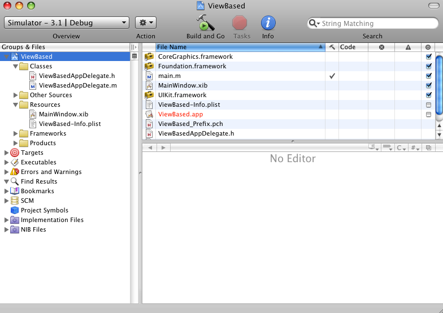Screen dimensions: 443x313
Task: Collapse the Resources group
Action: pyautogui.click(x=16, y=105)
